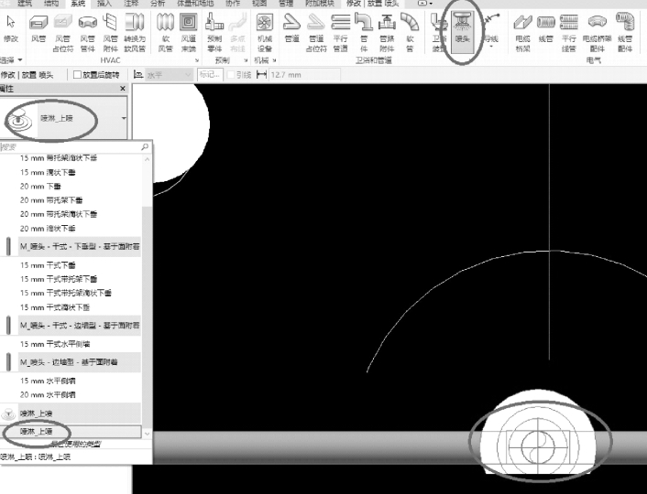This screenshot has height=494, width=647.
Task: Switch to the 注释 ribbon tab
Action: pos(131,4)
